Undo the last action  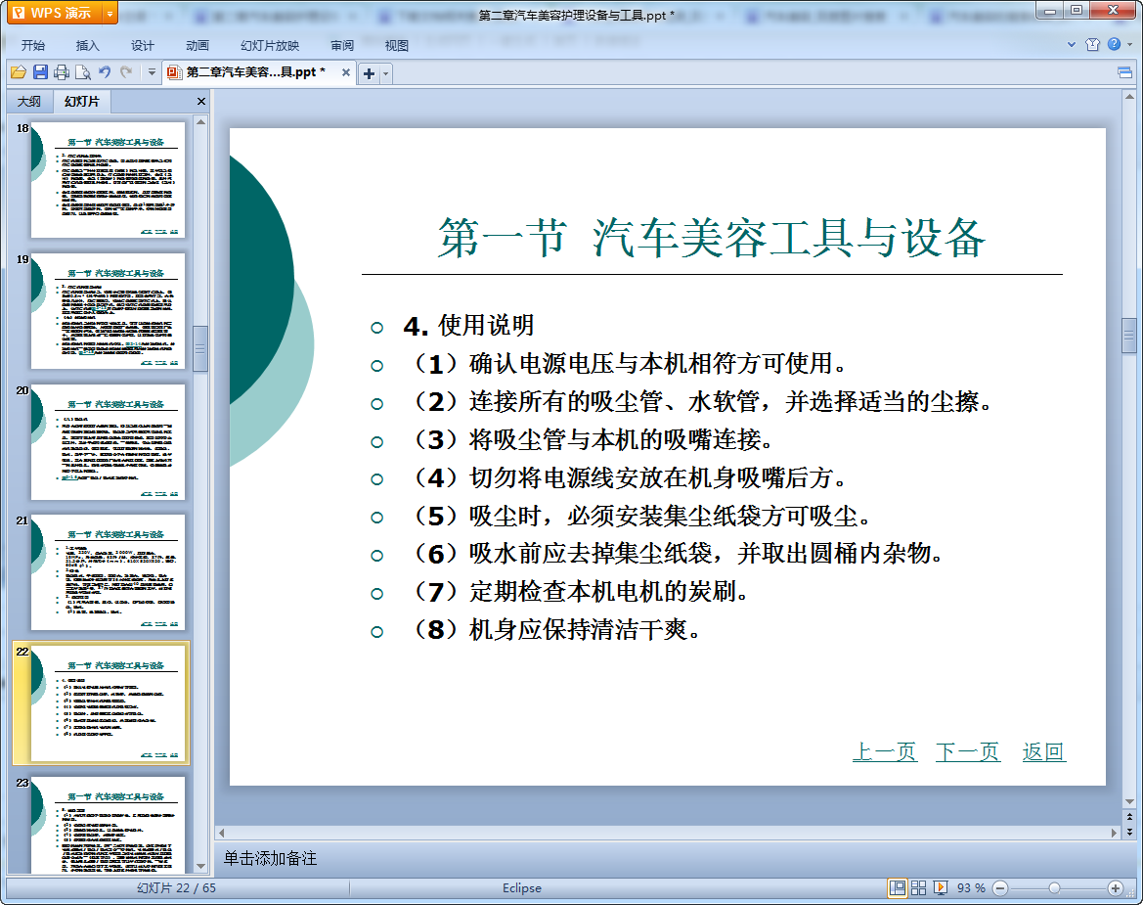(105, 72)
